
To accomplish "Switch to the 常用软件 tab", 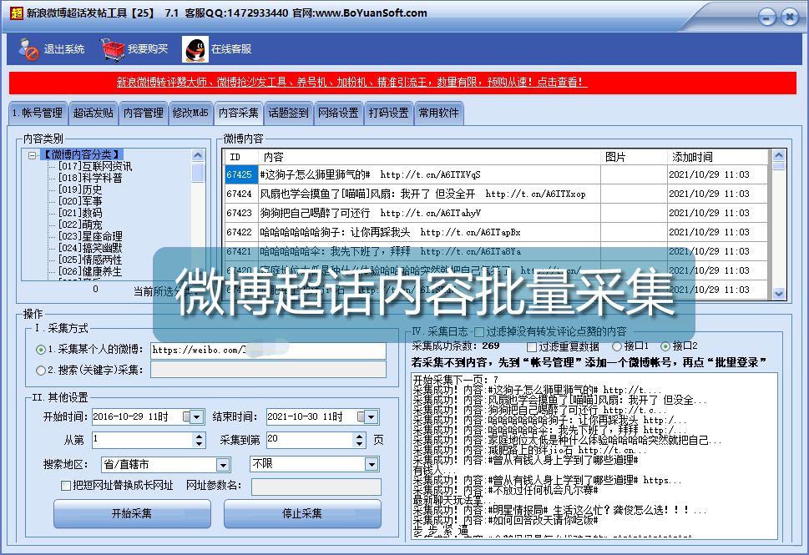I will pyautogui.click(x=438, y=113).
